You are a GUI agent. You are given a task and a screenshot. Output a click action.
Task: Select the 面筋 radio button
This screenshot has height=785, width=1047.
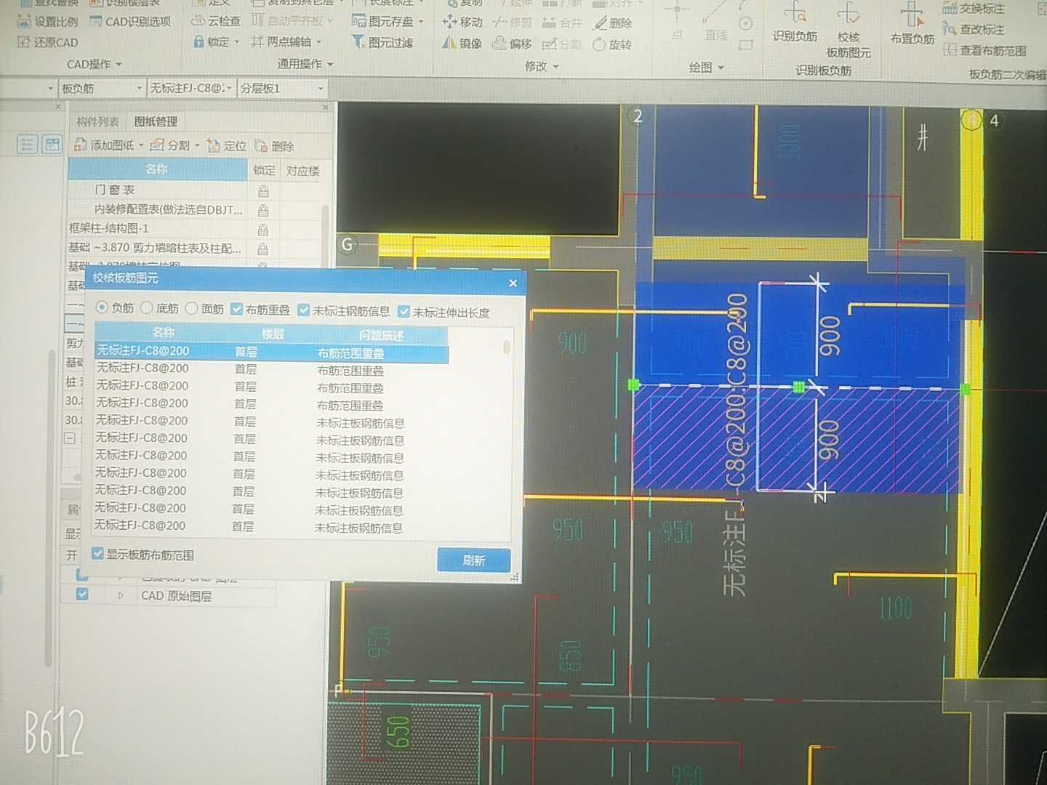coord(192,308)
